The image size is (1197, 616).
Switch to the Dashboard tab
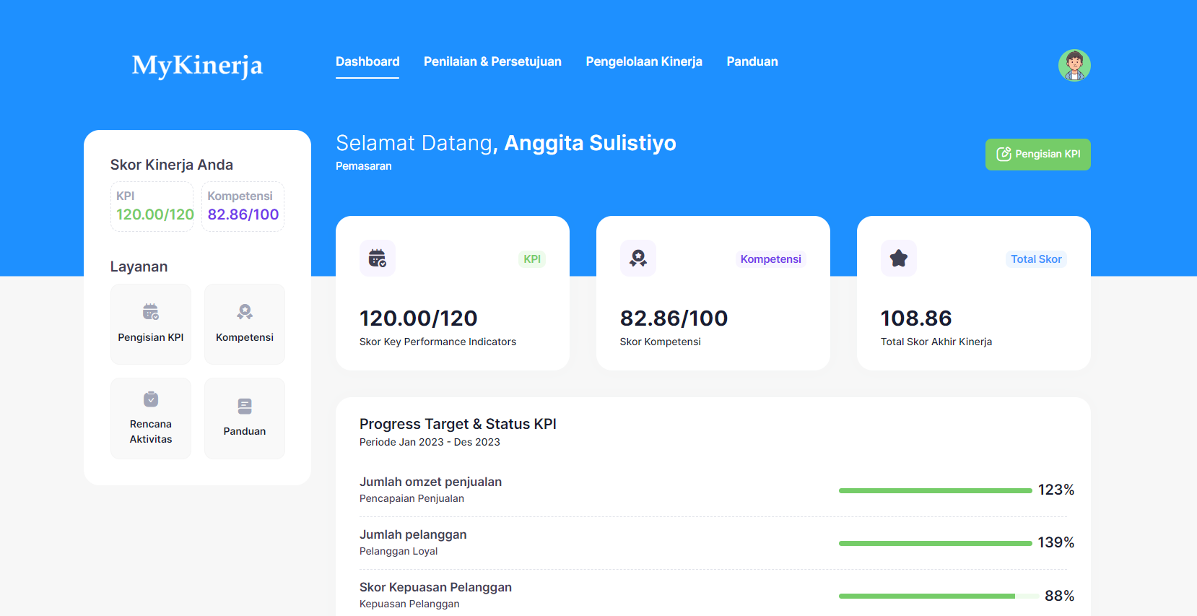pyautogui.click(x=367, y=61)
